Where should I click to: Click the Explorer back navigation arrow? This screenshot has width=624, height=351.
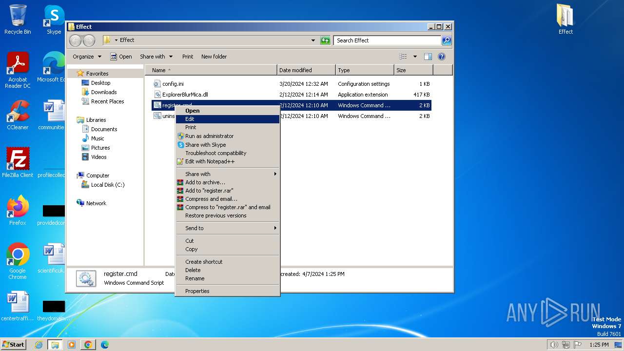[75, 40]
